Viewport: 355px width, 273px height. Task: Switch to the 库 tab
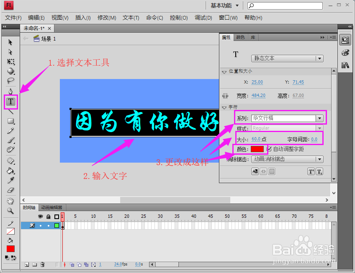(253, 37)
